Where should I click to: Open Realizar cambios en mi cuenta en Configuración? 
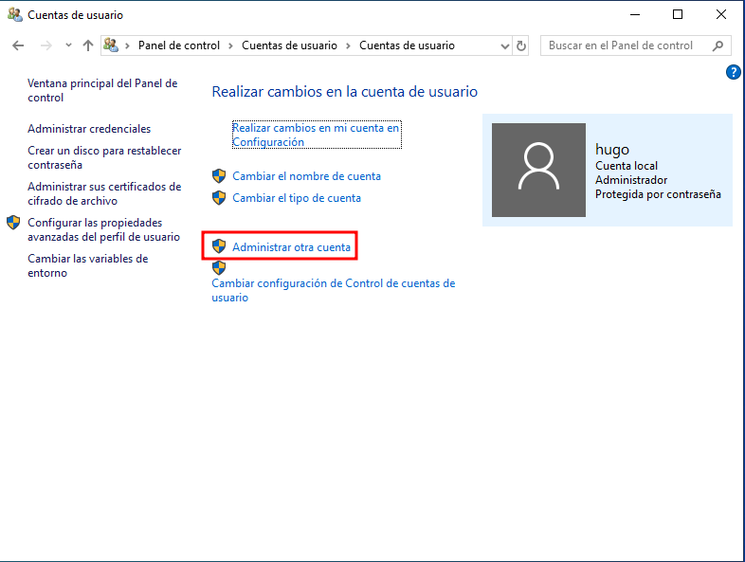(x=316, y=135)
